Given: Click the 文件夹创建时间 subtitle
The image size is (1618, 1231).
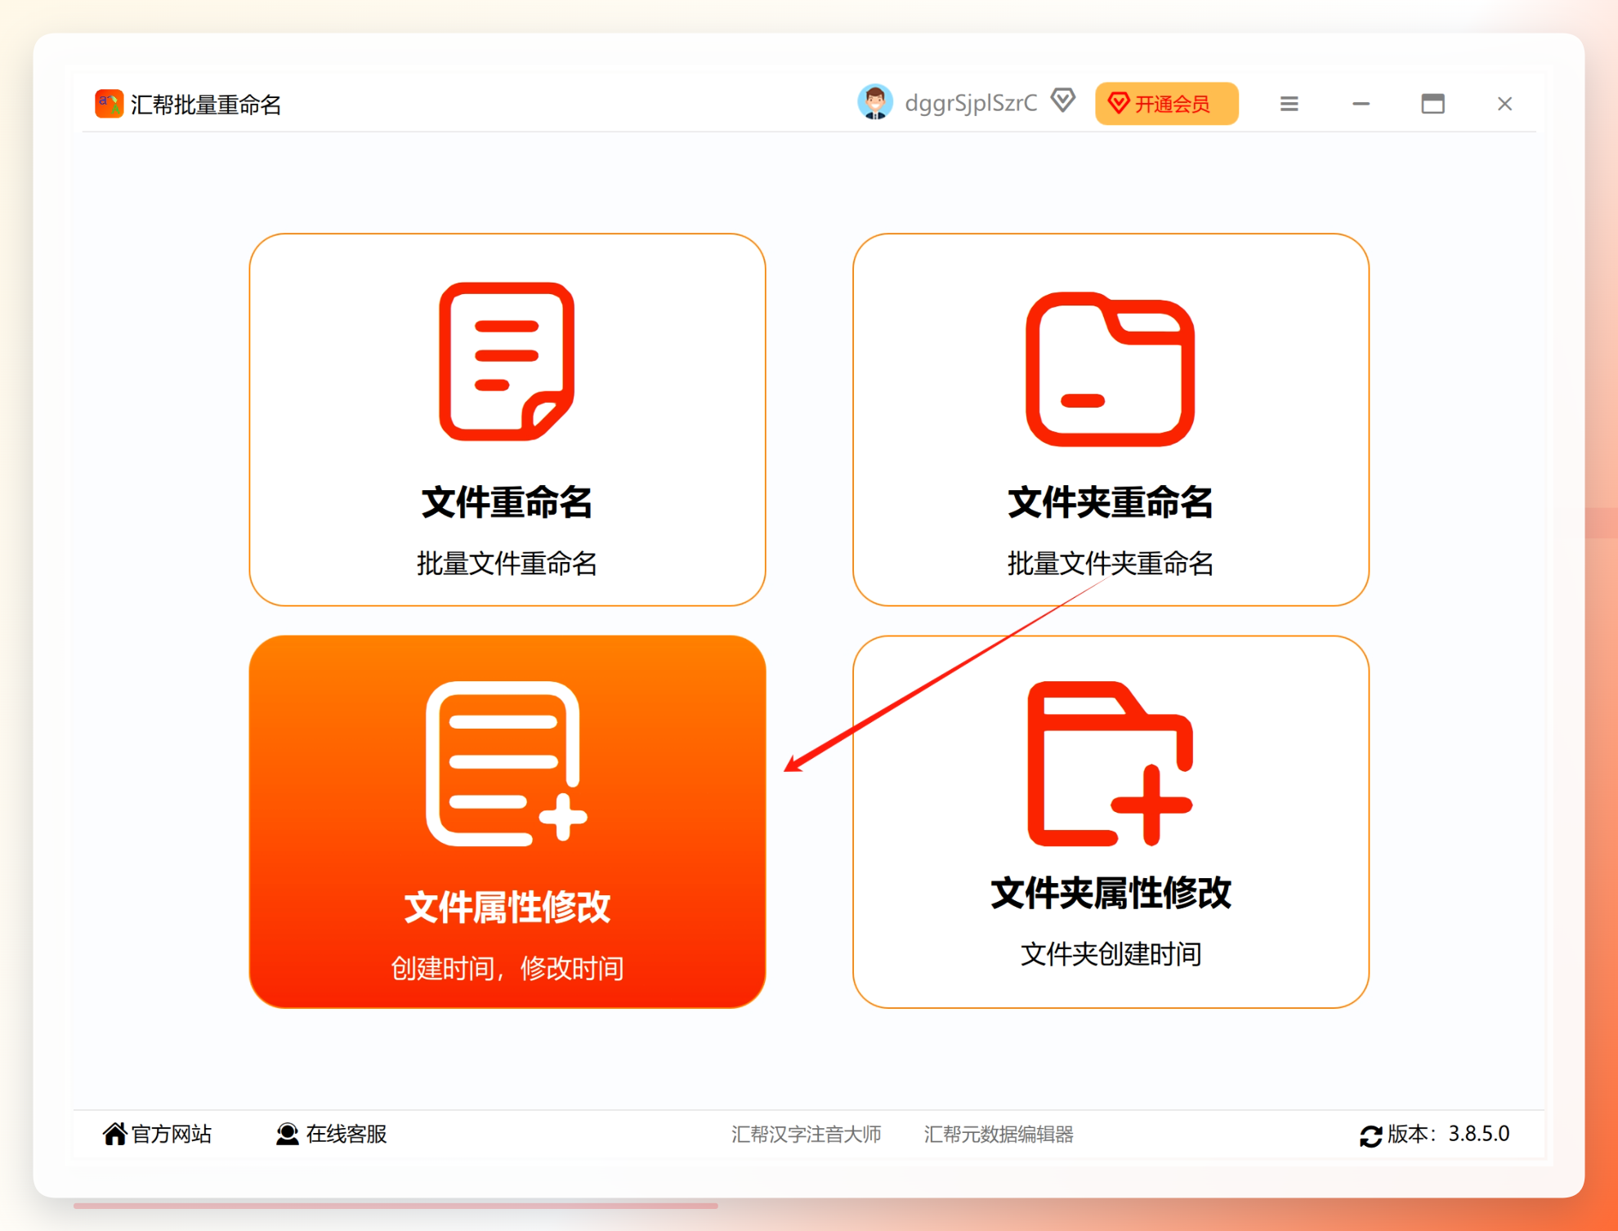Looking at the screenshot, I should 1110,953.
